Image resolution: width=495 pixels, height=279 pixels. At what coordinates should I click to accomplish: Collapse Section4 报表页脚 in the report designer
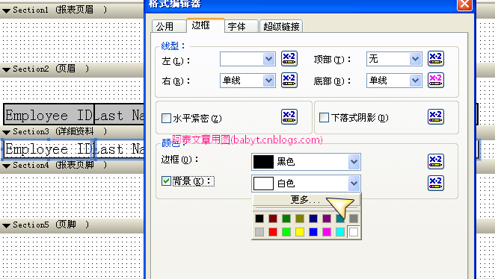click(x=6, y=166)
